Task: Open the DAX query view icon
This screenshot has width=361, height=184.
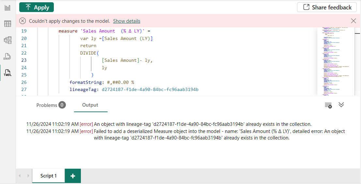Action: [x=7, y=57]
